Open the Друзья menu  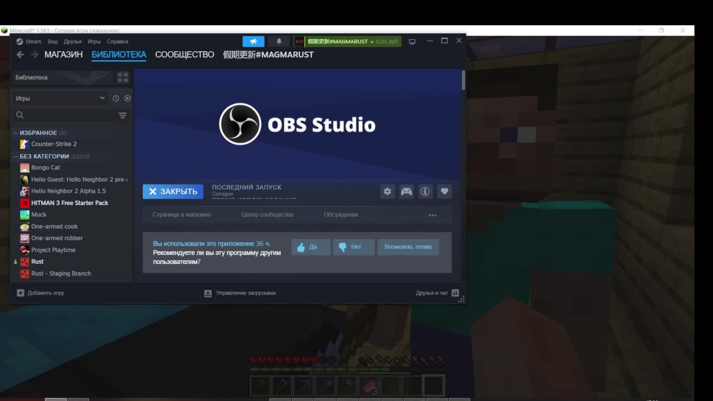(72, 42)
